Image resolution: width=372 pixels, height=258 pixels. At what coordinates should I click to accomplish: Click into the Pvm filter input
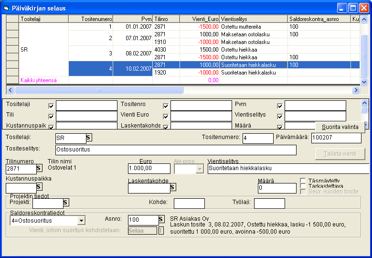pyautogui.click(x=315, y=106)
